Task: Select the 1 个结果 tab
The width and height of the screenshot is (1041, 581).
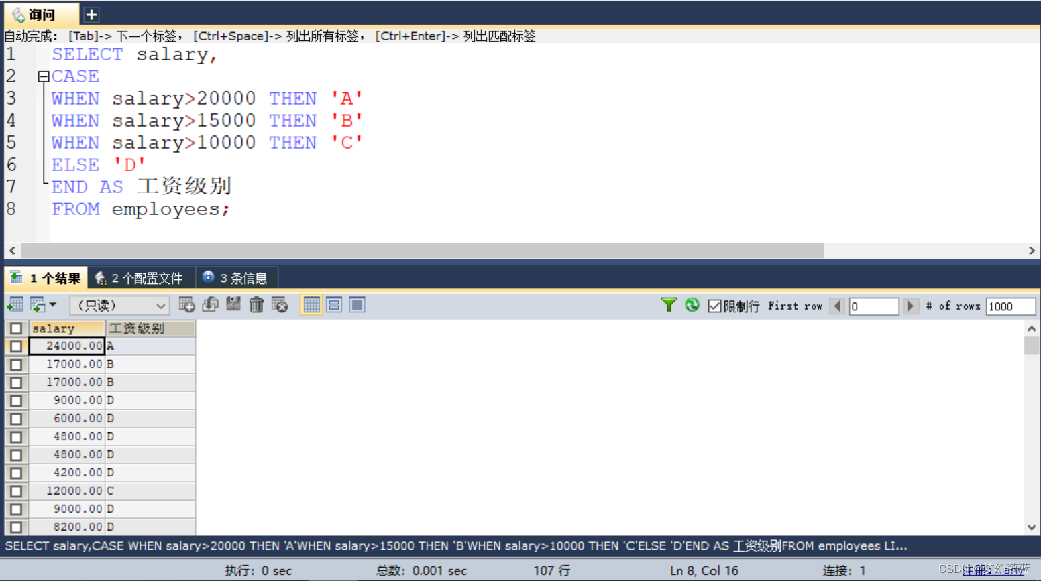Action: click(x=46, y=278)
